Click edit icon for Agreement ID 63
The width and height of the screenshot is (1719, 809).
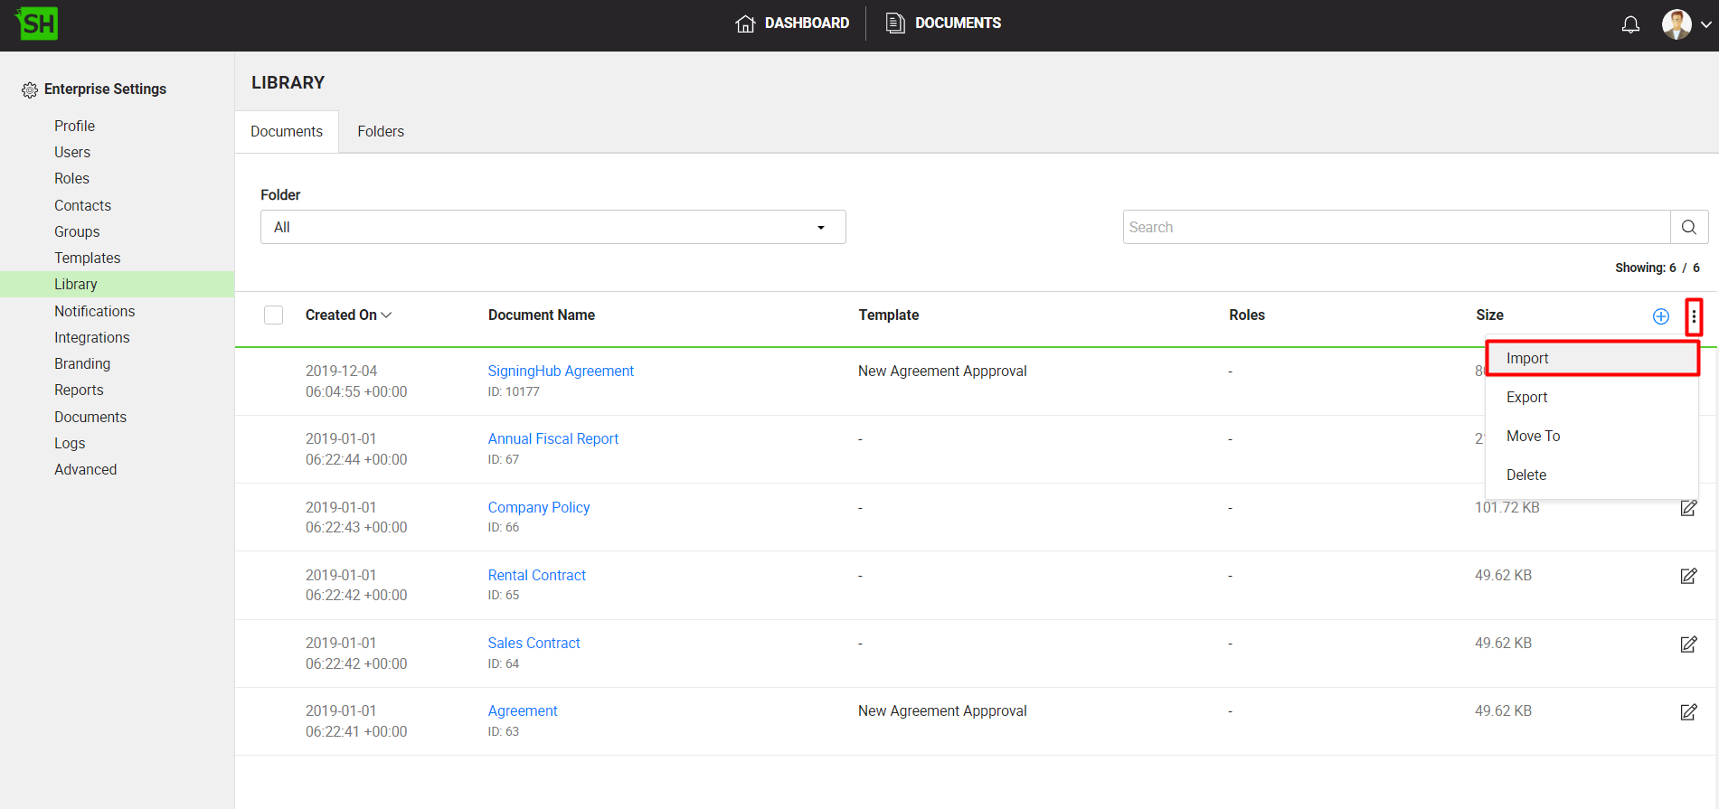point(1687,712)
